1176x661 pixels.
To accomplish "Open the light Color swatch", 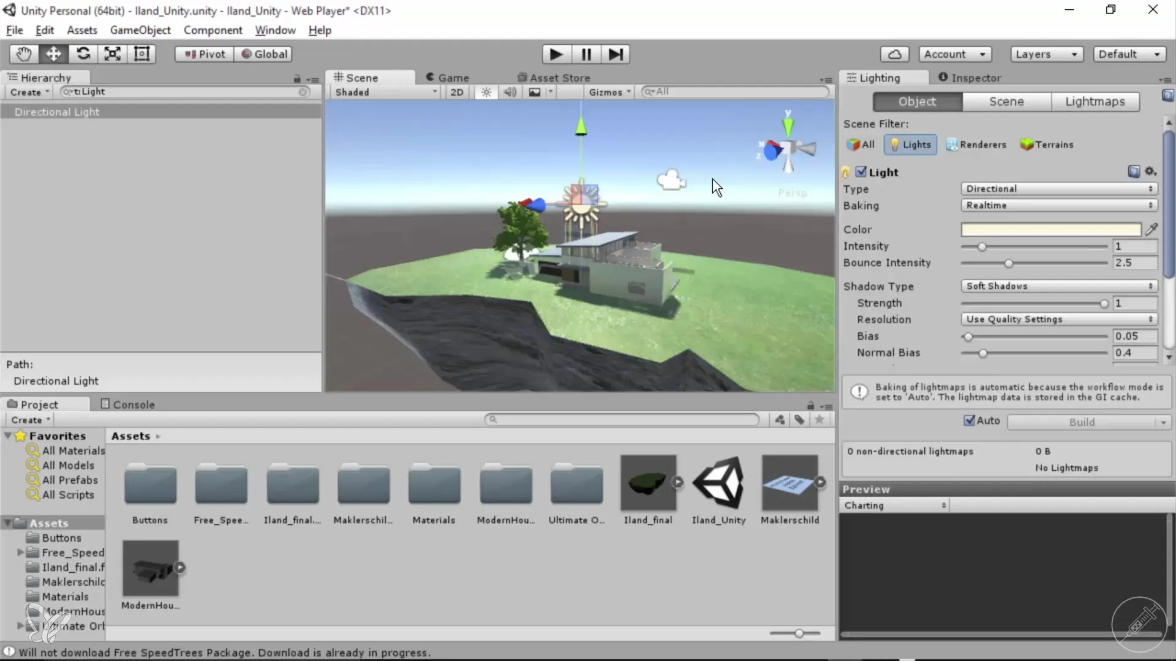I will click(1051, 230).
